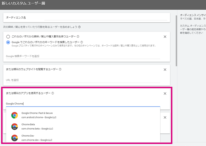
Task: Open help icon beside アプリを使用するユーザー
Action: click(x=53, y=93)
